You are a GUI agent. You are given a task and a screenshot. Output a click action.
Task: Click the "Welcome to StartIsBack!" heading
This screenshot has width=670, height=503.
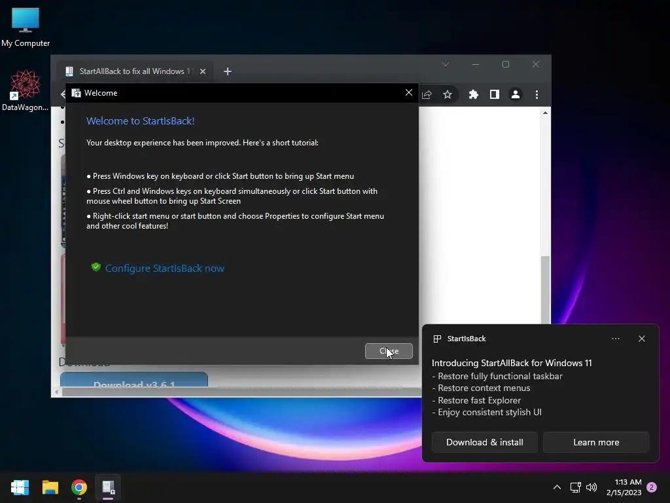click(140, 121)
